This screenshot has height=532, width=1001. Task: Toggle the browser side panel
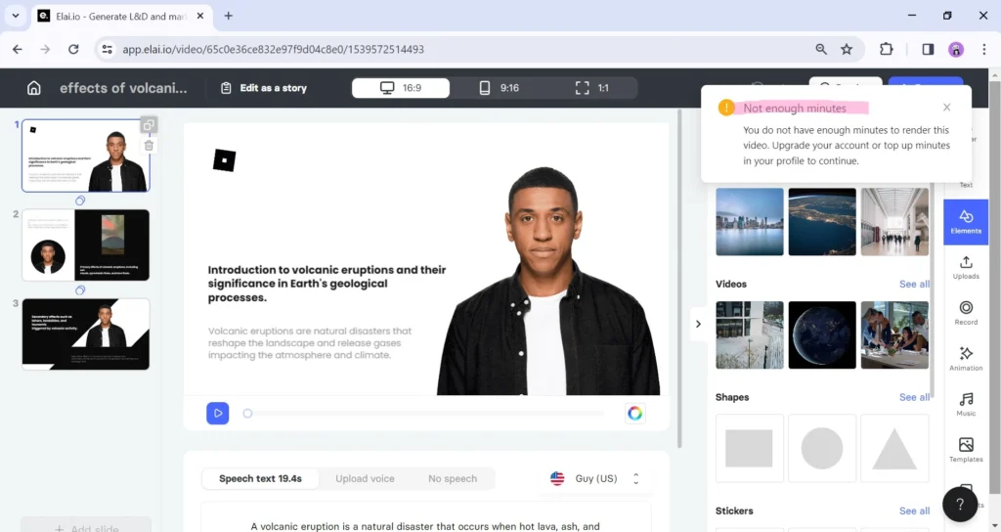928,49
